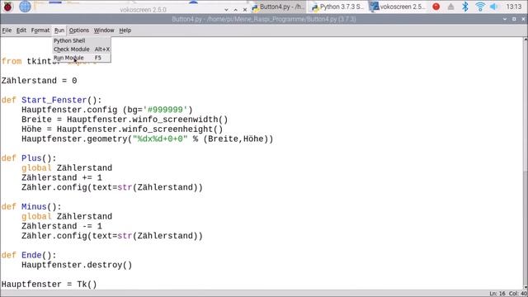Show the clock at 13:13
Viewport: 528px width, 297px height.
[513, 7]
